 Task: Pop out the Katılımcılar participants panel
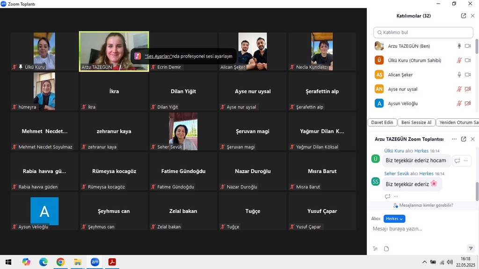pyautogui.click(x=464, y=15)
